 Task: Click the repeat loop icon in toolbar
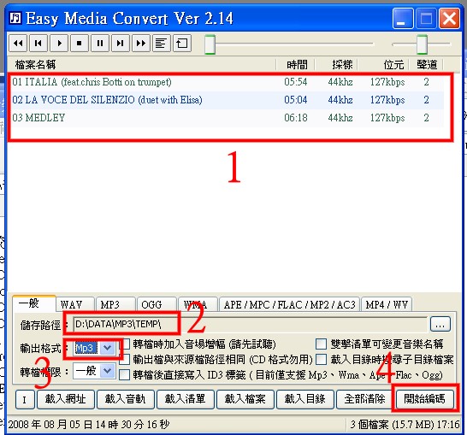pyautogui.click(x=181, y=44)
